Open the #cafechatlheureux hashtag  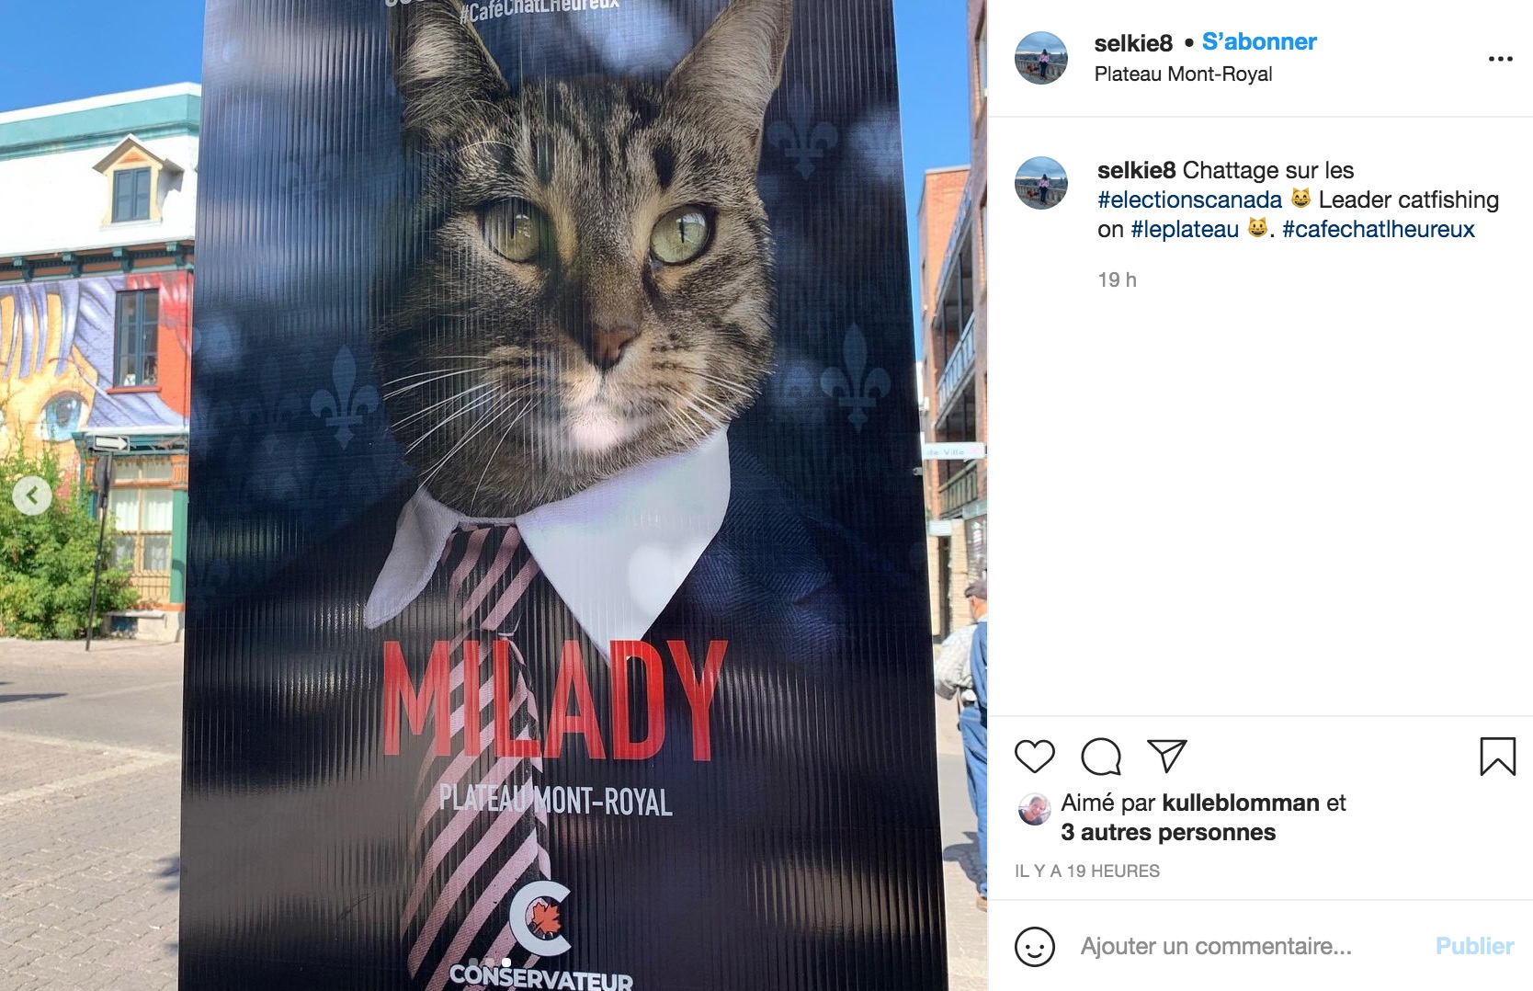pyautogui.click(x=1378, y=229)
